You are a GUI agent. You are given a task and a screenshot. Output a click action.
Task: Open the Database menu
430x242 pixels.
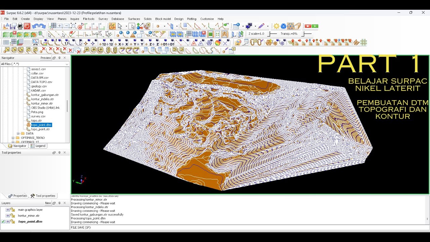click(x=118, y=19)
